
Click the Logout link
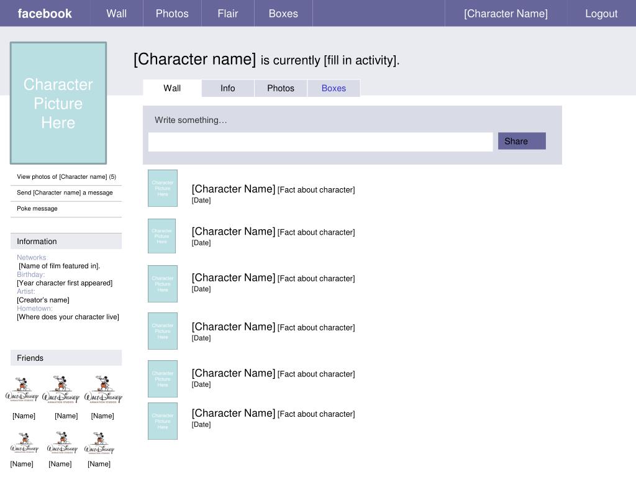tap(601, 14)
